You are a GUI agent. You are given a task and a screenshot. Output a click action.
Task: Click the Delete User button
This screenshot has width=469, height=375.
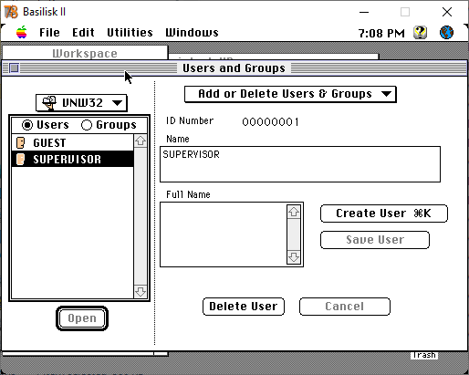coord(244,307)
